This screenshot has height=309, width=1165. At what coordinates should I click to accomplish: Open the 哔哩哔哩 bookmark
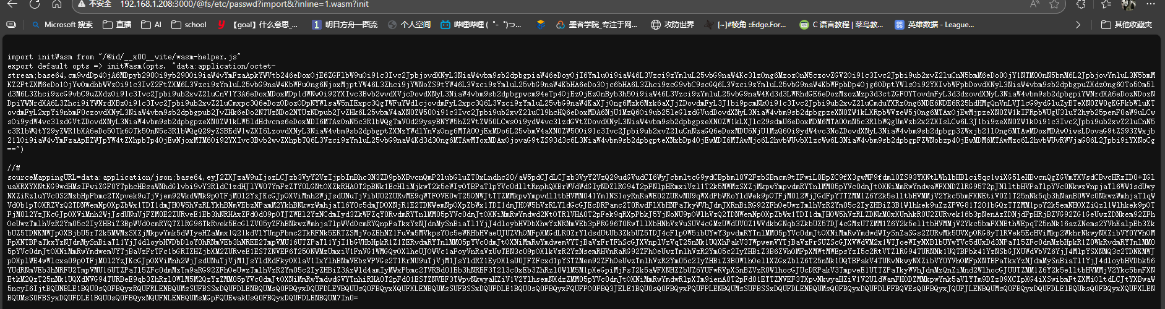coord(481,25)
